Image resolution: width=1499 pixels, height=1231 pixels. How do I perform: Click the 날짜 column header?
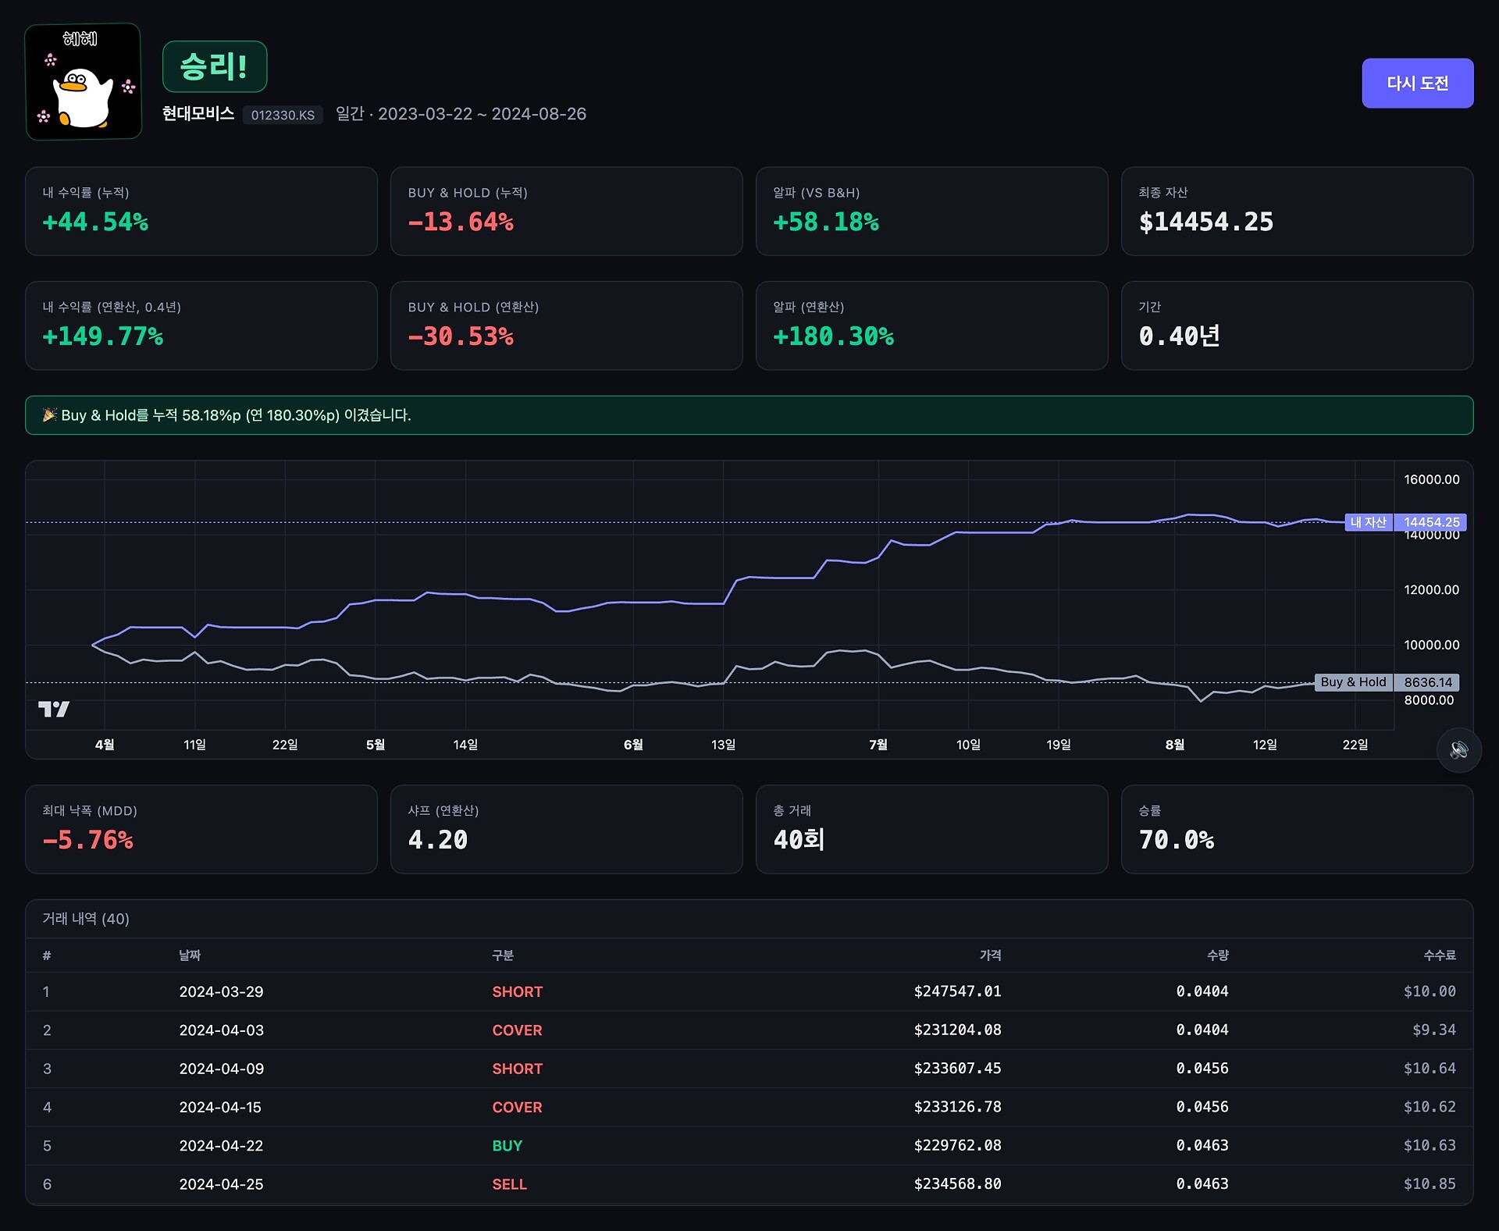[x=190, y=955]
